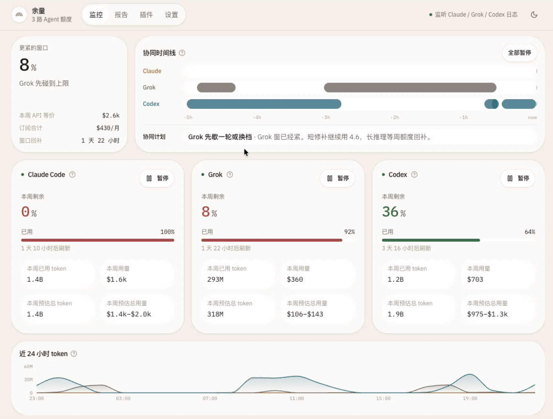Click the Grok timeline row label
This screenshot has height=419, width=553.
tap(149, 87)
